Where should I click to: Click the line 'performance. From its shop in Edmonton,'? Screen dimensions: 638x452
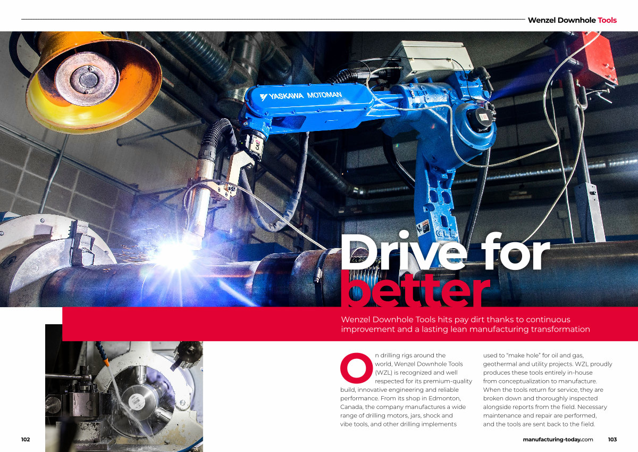pos(401,398)
